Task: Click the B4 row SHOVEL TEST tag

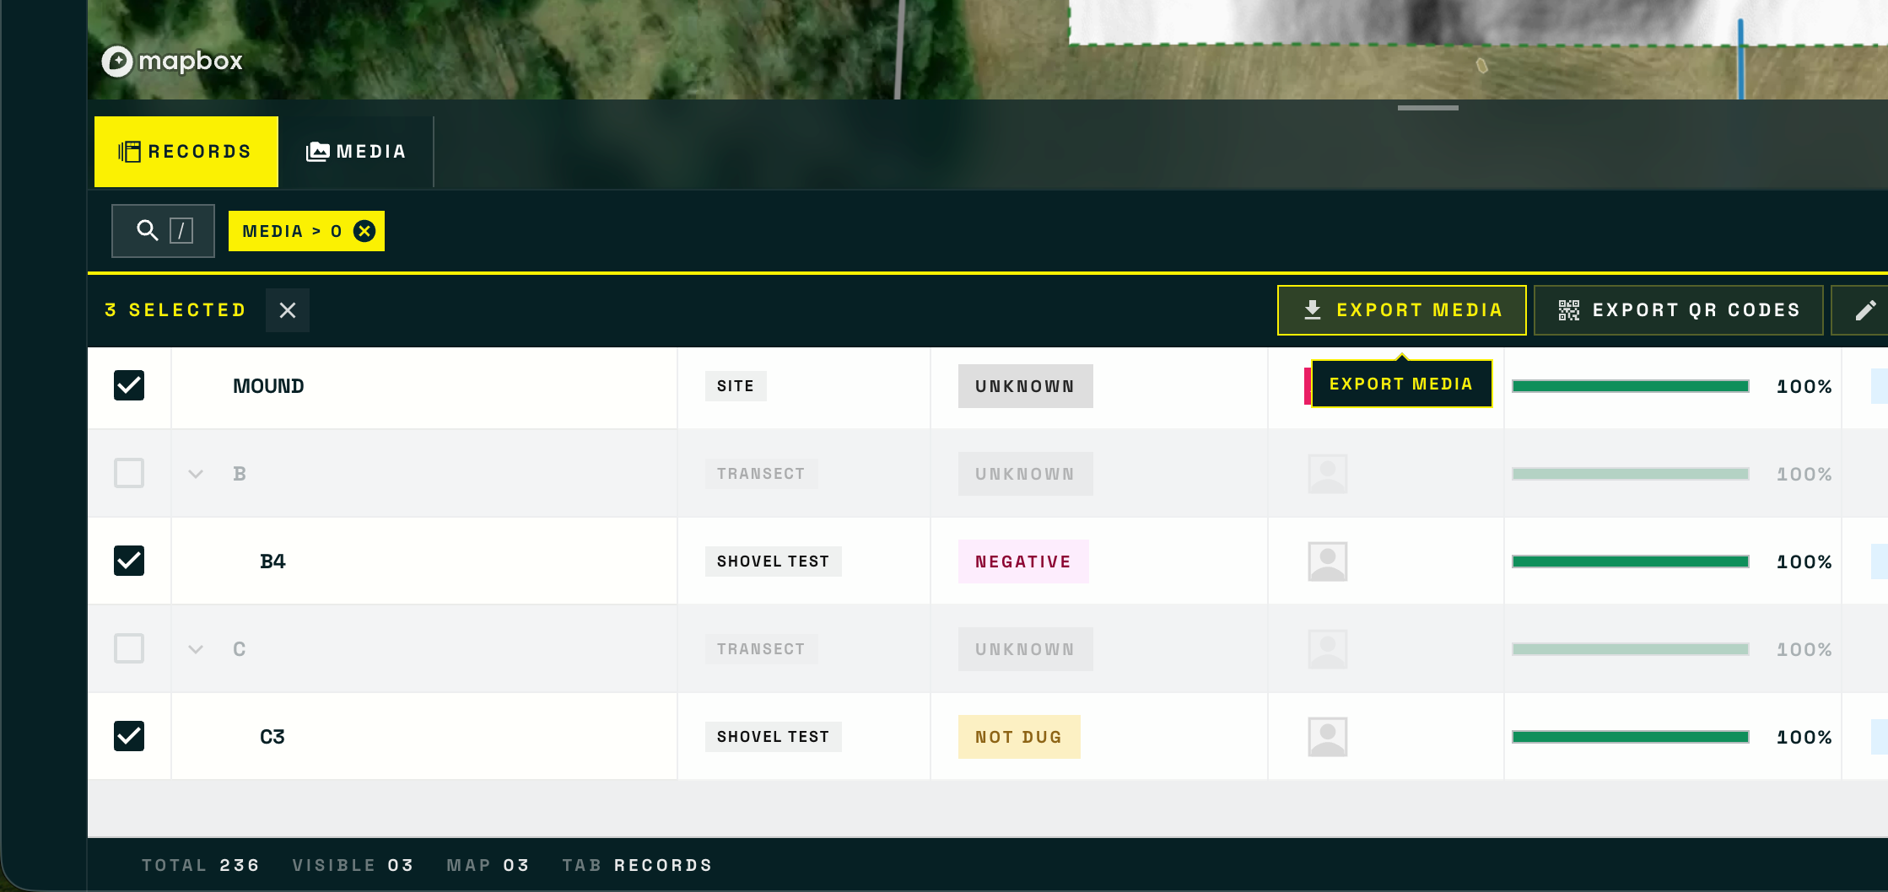Action: pyautogui.click(x=773, y=562)
